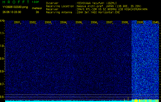Viewport: 161px width, 102px height.
Task: Click the 2335 time marker
Action: click(79, 22)
